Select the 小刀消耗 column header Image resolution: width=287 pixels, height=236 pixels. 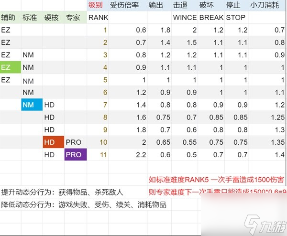(267, 5)
